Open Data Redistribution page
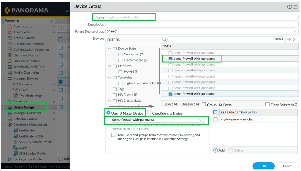The image size is (301, 171). point(27,61)
